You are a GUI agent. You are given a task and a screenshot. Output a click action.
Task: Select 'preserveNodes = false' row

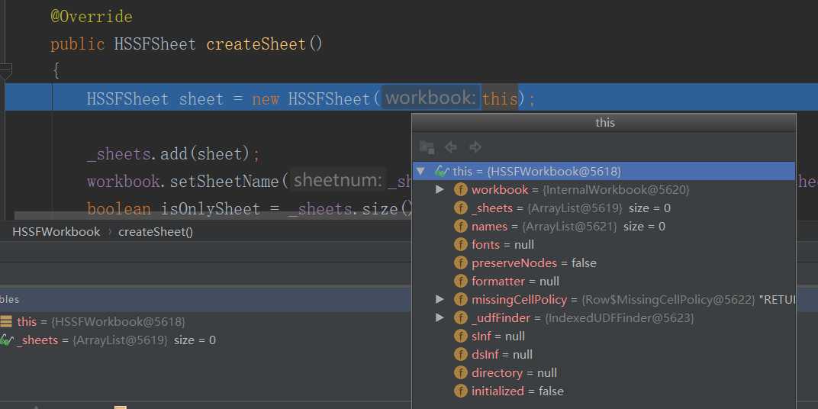(604, 263)
